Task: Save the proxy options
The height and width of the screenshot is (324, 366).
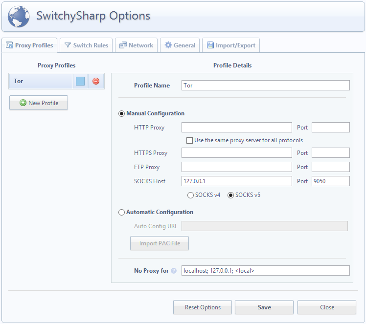Action: (x=264, y=307)
